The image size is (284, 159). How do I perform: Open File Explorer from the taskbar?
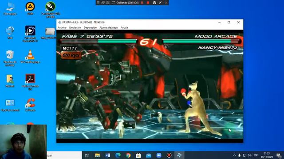click(98, 155)
